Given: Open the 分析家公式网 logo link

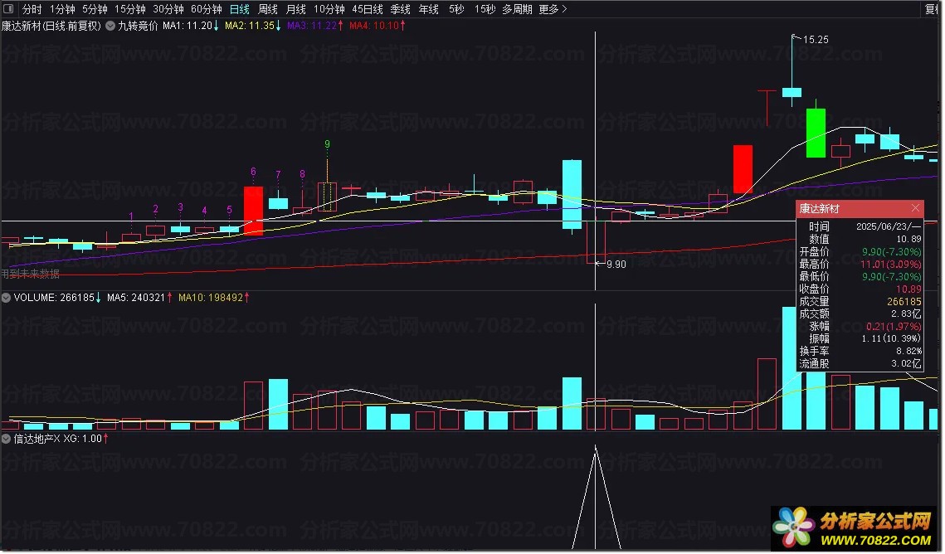Looking at the screenshot, I should (855, 529).
